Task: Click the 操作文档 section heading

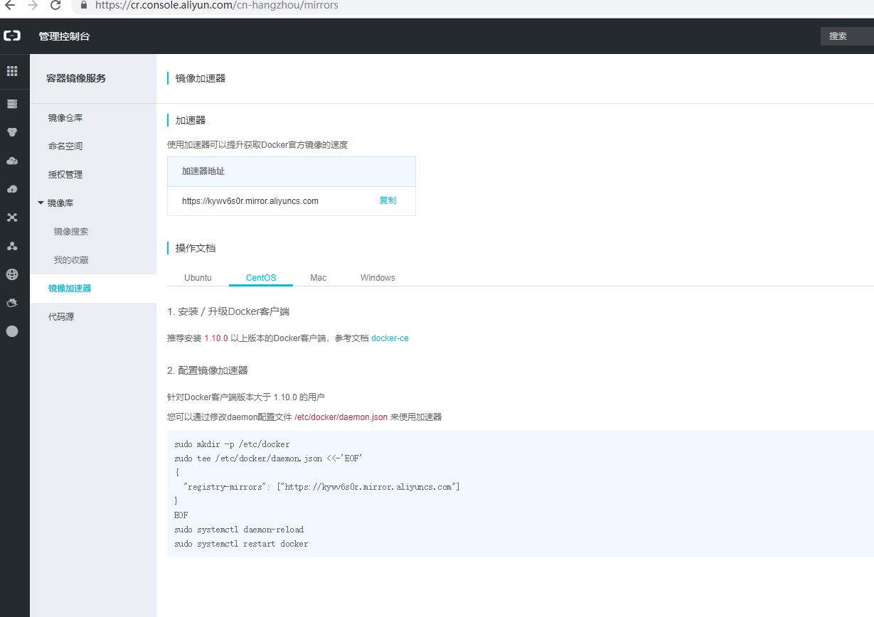Action: coord(196,248)
